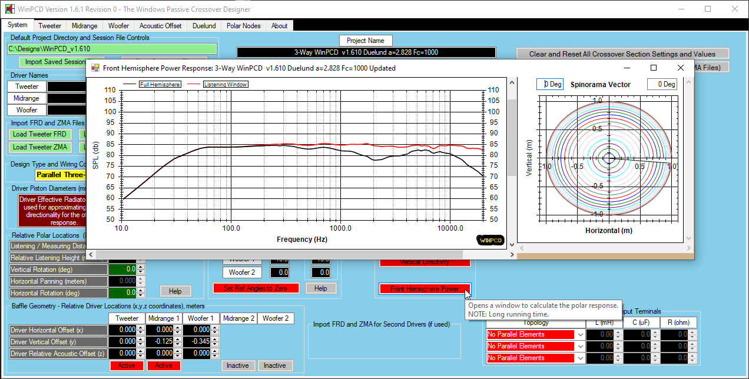This screenshot has width=749, height=379.
Task: Click the Midrange 2 column header in Baffle Geometry
Action: [238, 318]
